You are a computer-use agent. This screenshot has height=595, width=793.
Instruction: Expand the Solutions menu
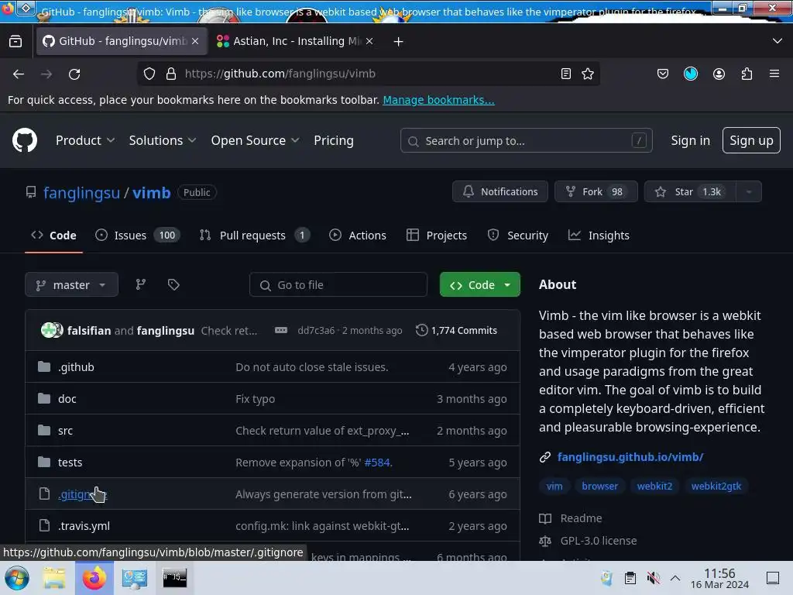[163, 141]
